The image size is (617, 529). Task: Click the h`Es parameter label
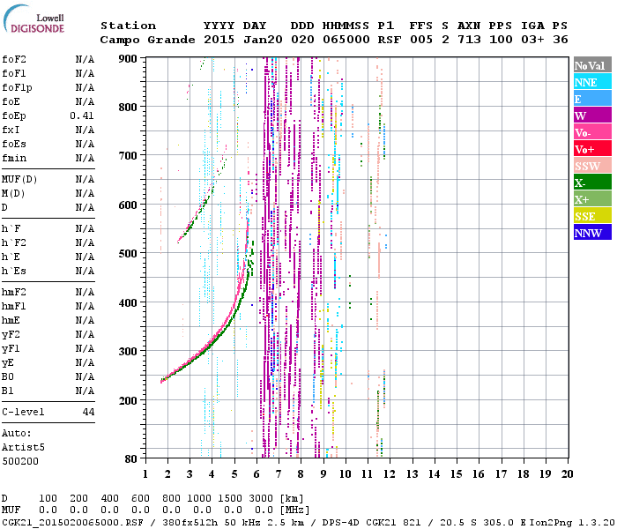(14, 272)
